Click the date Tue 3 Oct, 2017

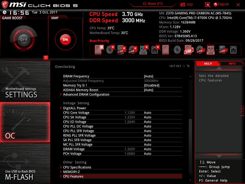45,12
